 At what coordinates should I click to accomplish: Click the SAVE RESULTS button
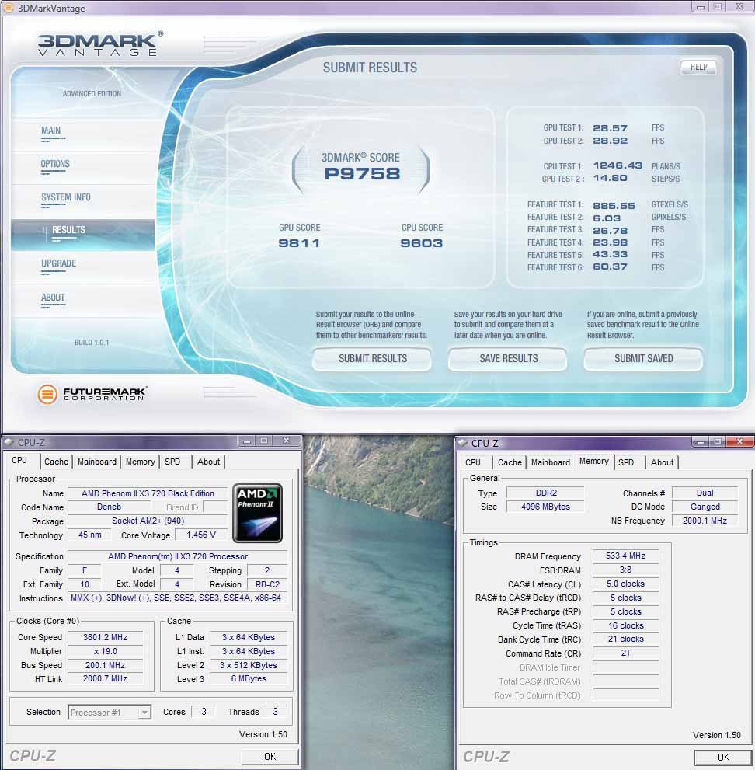point(508,358)
